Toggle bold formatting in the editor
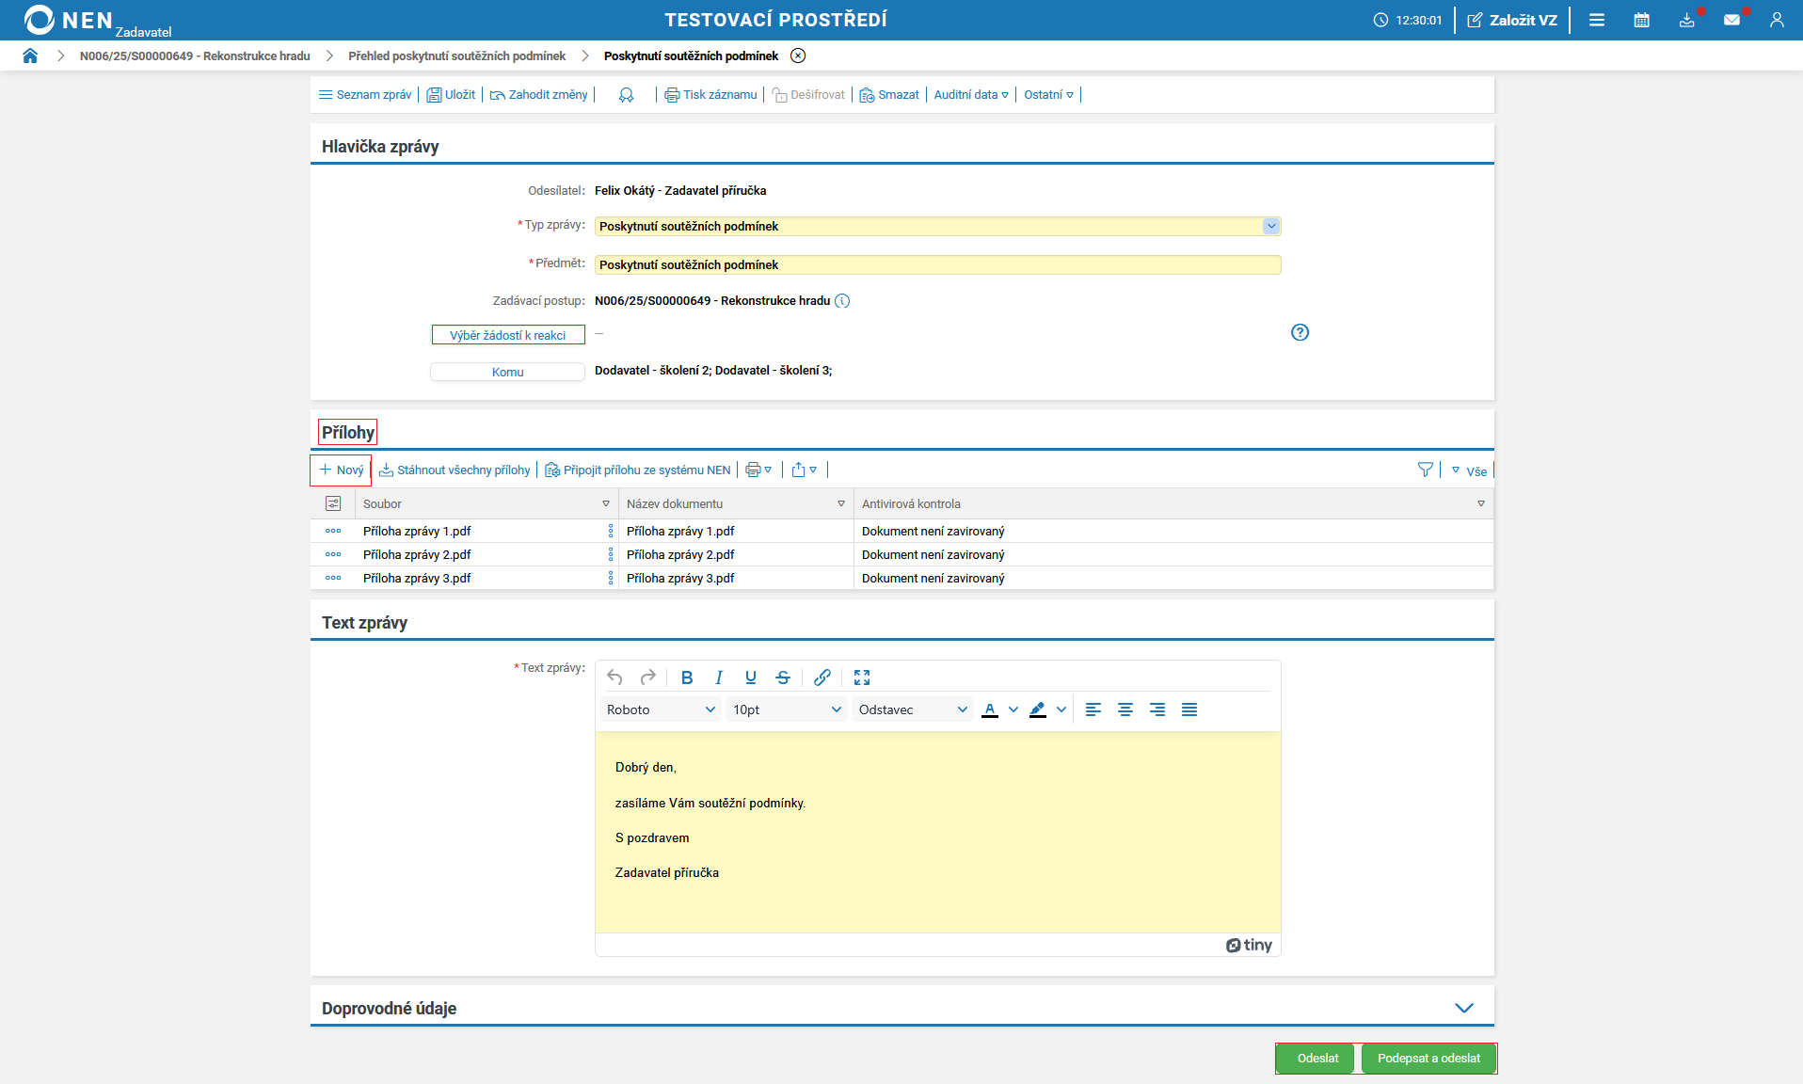 pos(687,677)
